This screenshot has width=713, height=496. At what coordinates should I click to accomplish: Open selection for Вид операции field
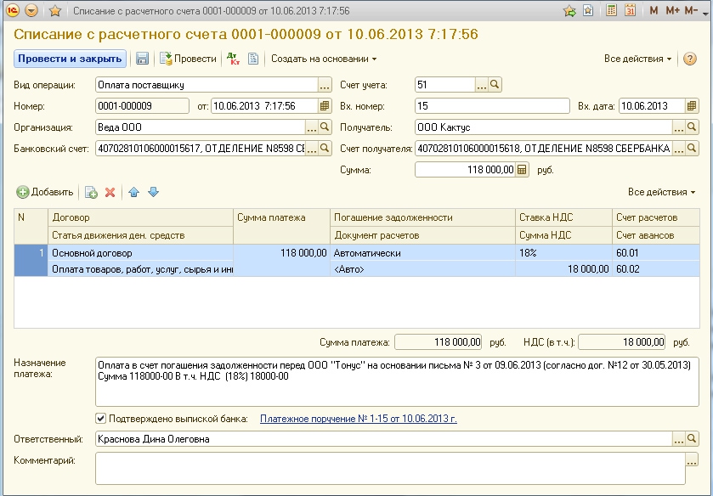click(x=325, y=85)
